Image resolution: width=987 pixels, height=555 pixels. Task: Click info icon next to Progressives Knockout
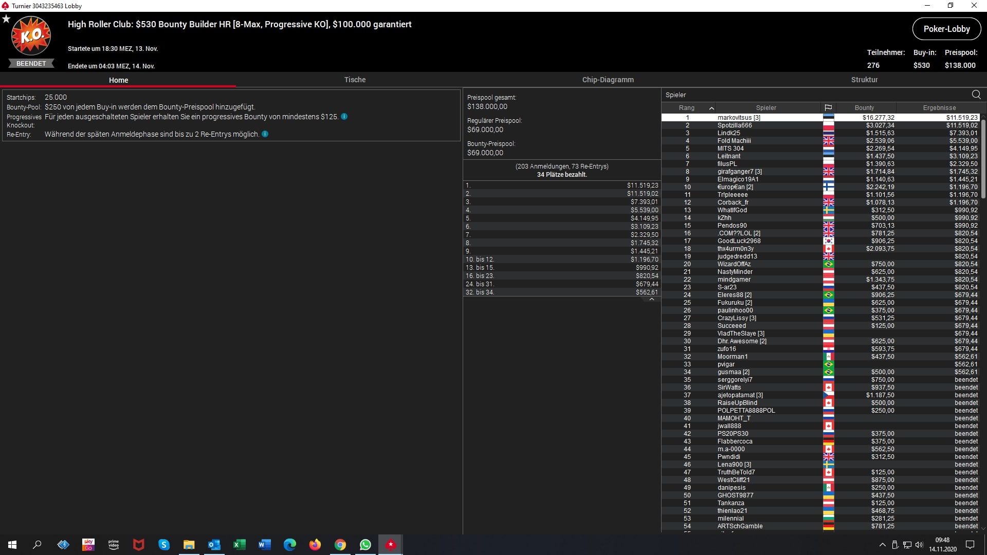click(344, 117)
